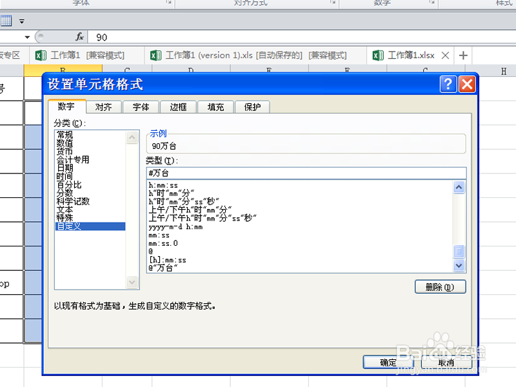The height and width of the screenshot is (387, 516).
Task: Click type list scroll down arrow
Action: pos(459,265)
